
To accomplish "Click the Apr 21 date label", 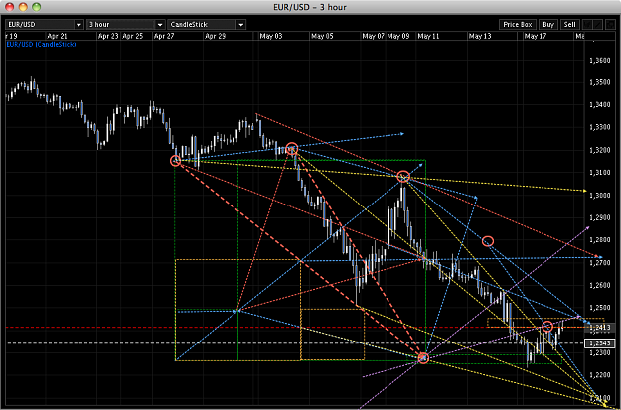I will [x=58, y=36].
